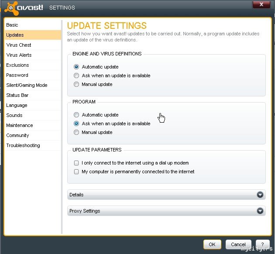Enable dial up modem connection checkbox
This screenshot has width=275, height=254.
point(76,163)
